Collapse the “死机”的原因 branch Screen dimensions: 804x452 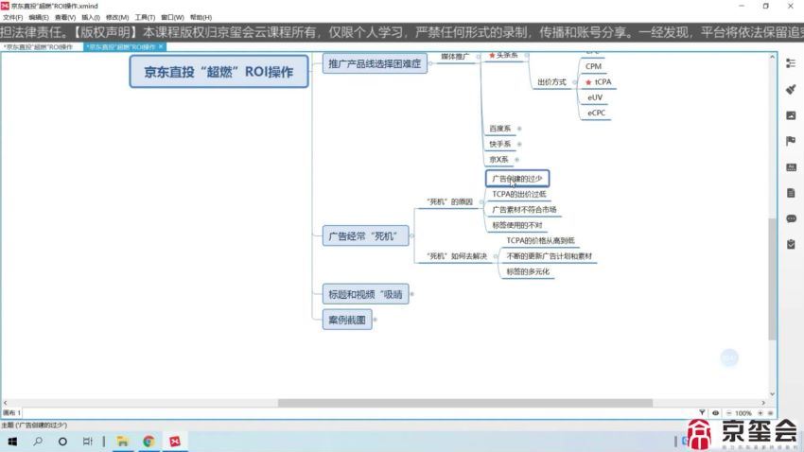481,202
